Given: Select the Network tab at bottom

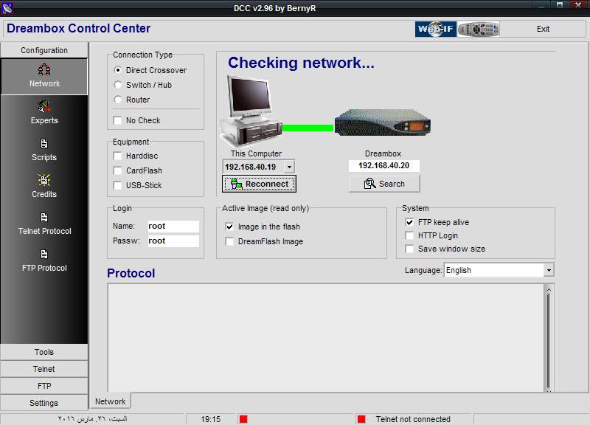Looking at the screenshot, I should point(110,401).
